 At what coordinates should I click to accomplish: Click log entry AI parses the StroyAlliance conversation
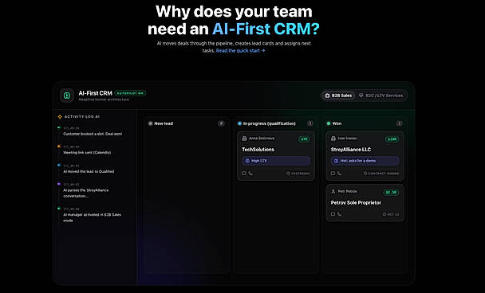pos(86,193)
